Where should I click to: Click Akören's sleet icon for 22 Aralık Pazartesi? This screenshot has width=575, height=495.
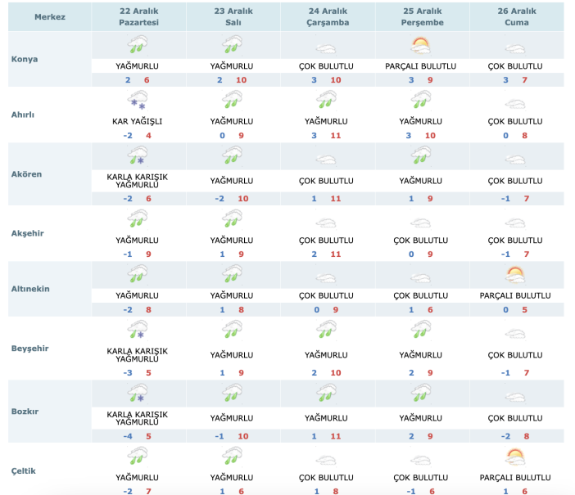click(137, 157)
